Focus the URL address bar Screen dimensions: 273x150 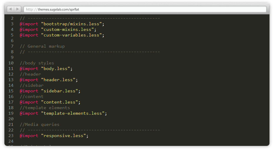(144, 9)
